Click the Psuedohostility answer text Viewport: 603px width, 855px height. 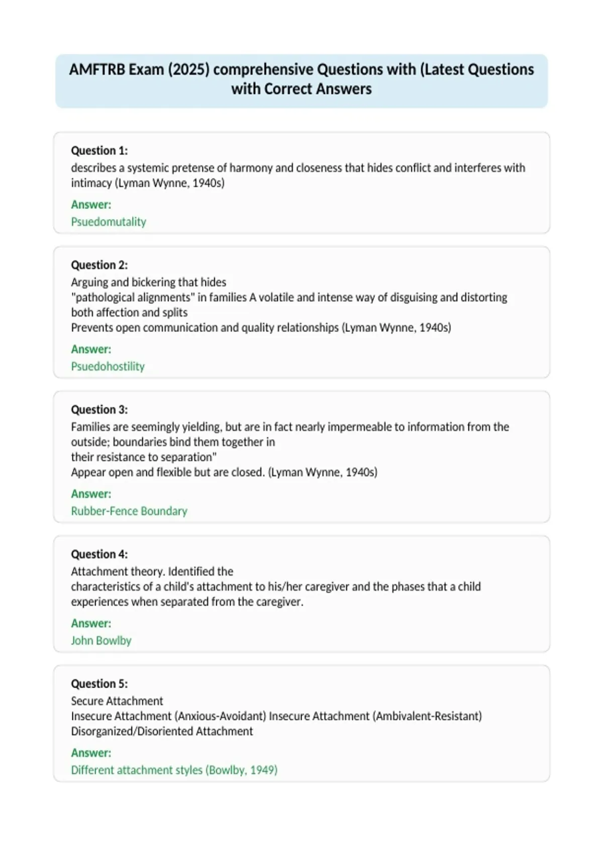tap(108, 366)
